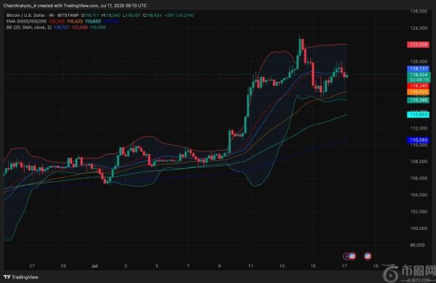Click the green 115,398 axis price label

(419, 100)
